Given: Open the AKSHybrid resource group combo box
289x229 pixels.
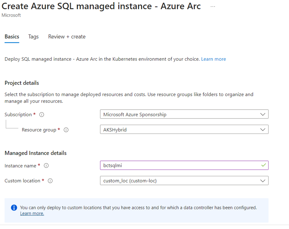Looking at the screenshot, I should (184, 129).
